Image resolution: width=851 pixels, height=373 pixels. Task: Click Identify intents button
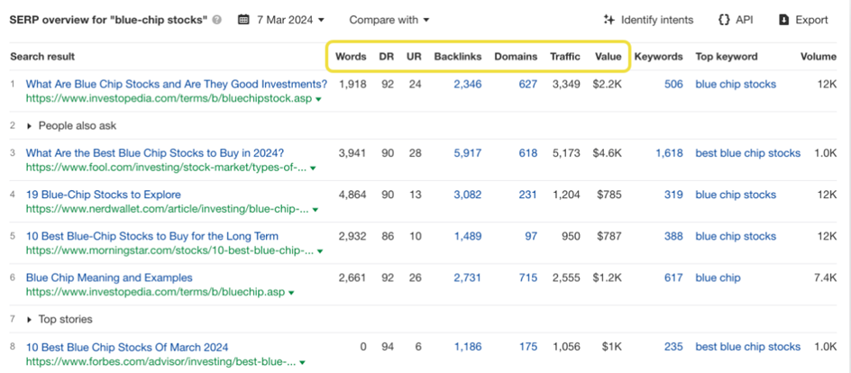pyautogui.click(x=648, y=20)
